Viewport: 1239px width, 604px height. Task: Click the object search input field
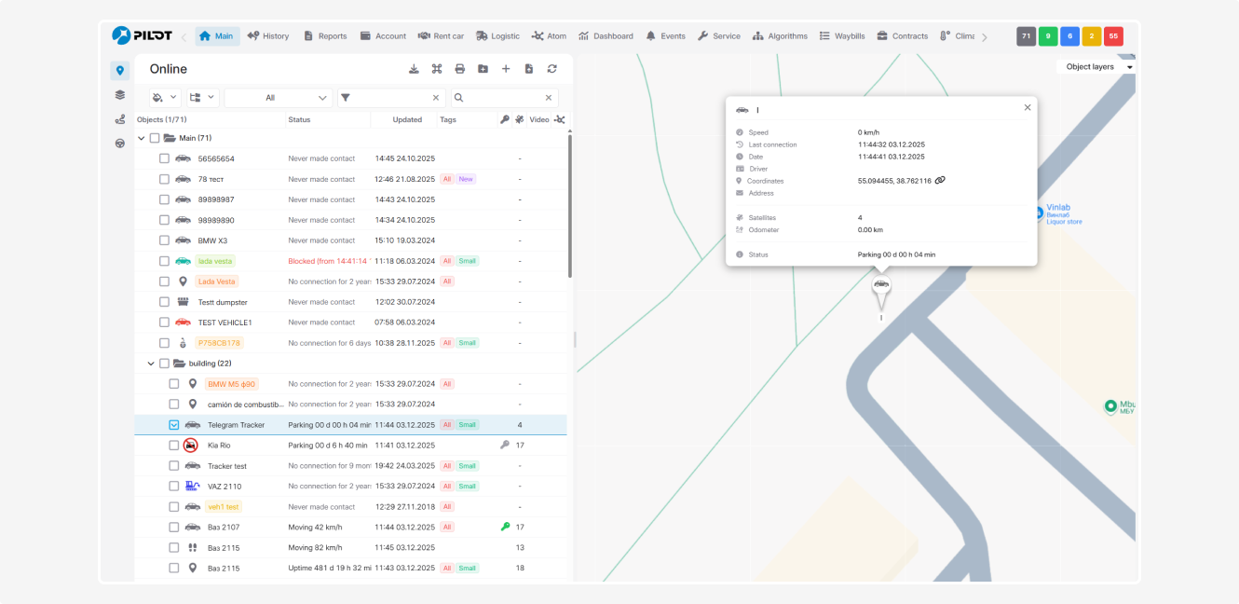pyautogui.click(x=504, y=98)
